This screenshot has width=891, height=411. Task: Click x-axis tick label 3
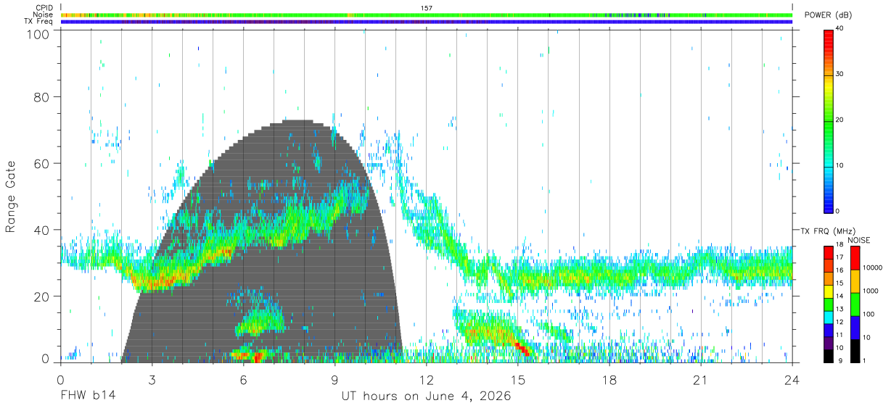[x=152, y=380]
